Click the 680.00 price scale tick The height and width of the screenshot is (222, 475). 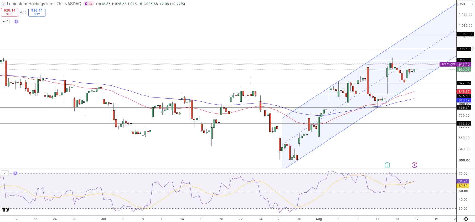(x=464, y=138)
